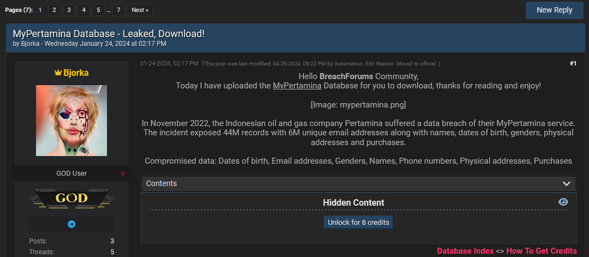
Task: Click the GOD User title text
Action: 72,174
